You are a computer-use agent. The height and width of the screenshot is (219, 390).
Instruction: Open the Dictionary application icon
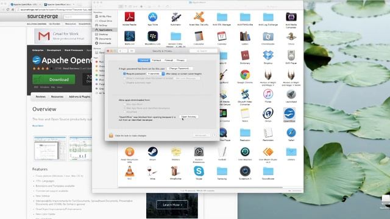[245, 55]
